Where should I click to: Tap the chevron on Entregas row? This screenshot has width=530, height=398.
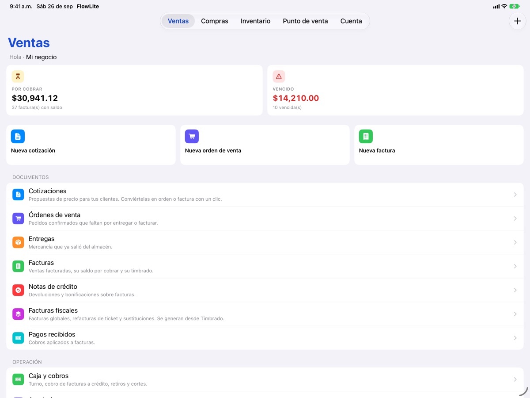pyautogui.click(x=515, y=242)
